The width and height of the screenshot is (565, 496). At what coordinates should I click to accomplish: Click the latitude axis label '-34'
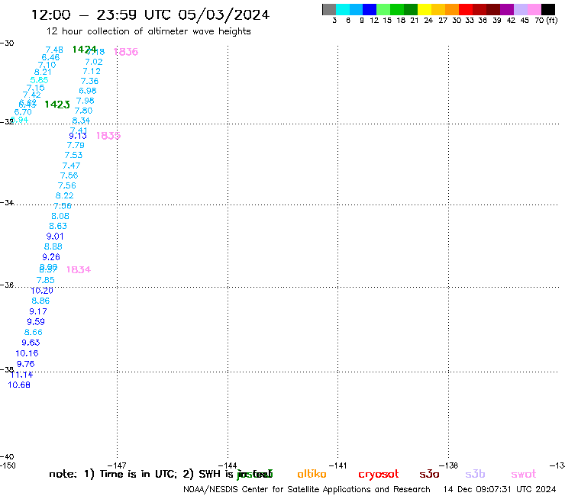pos(7,202)
